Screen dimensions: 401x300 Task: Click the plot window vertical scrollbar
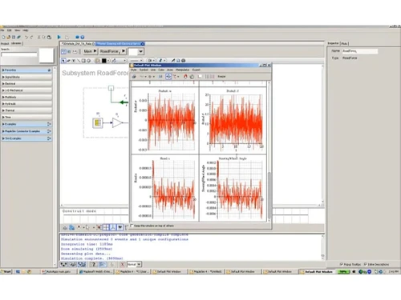[x=269, y=196]
